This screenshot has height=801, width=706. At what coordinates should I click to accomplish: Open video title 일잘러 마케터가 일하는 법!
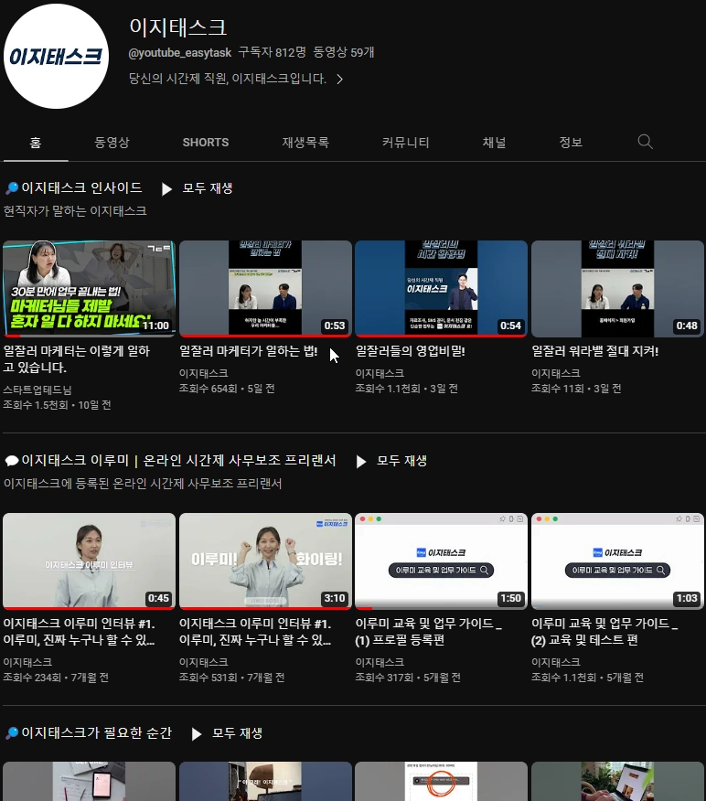[x=248, y=351]
